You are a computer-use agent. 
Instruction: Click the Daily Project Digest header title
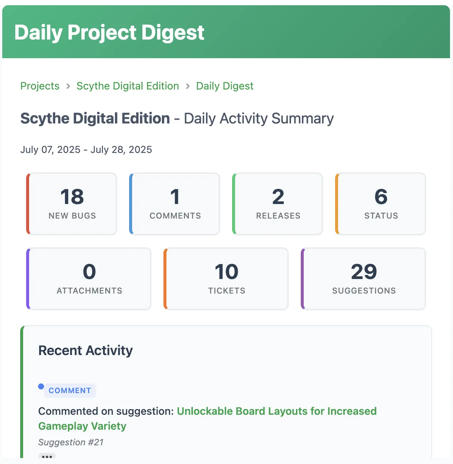point(109,32)
